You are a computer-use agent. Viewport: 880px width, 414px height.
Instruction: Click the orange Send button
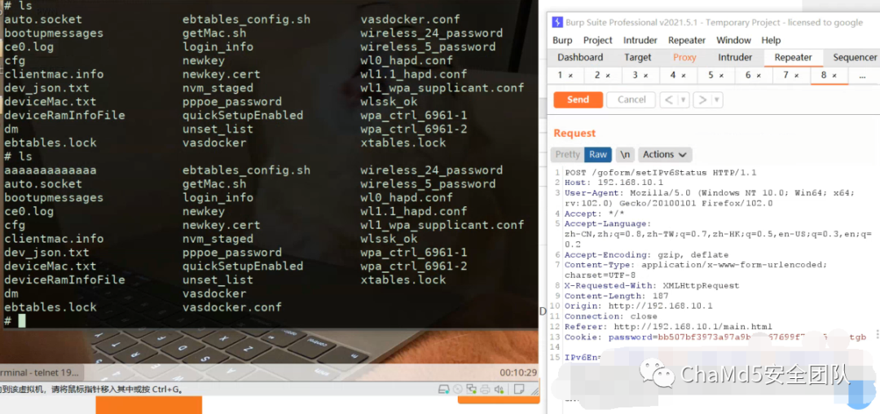pos(578,100)
